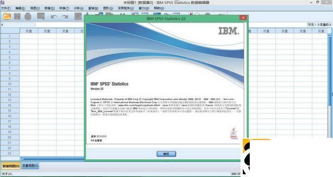Open the Go to case toolbar icon
This screenshot has width=333, height=177.
(78, 17)
